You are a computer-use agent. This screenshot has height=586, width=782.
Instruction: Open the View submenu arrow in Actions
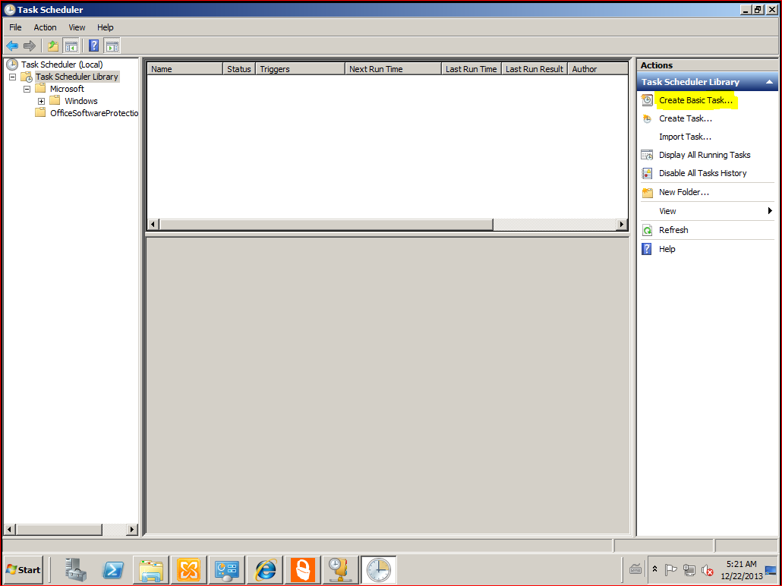(x=769, y=211)
